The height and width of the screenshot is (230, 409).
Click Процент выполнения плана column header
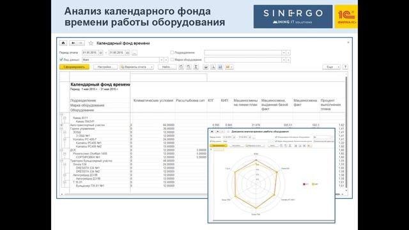point(330,105)
